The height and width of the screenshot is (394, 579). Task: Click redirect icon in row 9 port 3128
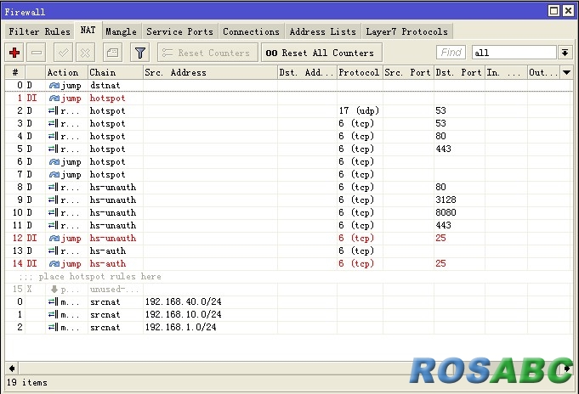(x=54, y=200)
